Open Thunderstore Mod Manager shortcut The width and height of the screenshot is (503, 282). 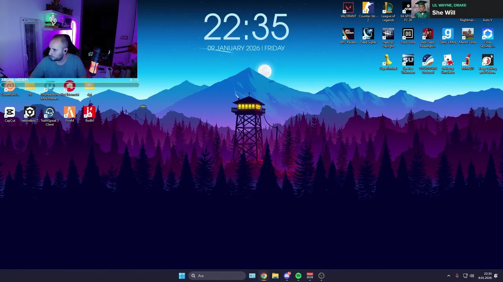50,91
